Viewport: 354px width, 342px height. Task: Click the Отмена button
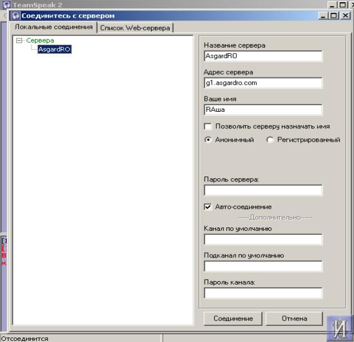pos(294,318)
